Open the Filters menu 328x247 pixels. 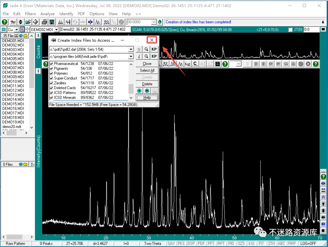(30, 14)
